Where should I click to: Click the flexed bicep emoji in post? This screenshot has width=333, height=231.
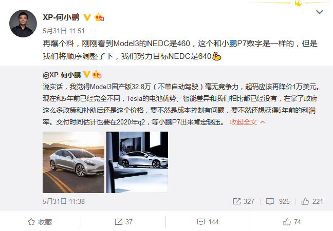tap(217, 56)
